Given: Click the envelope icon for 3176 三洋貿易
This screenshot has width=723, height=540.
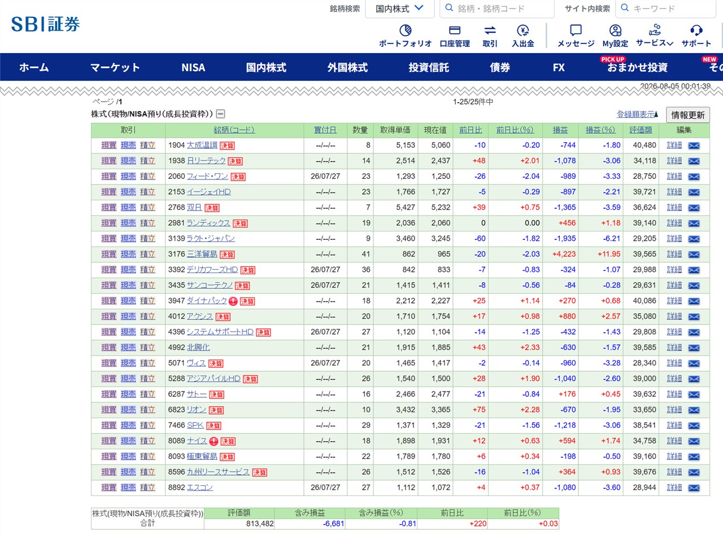Looking at the screenshot, I should [694, 254].
